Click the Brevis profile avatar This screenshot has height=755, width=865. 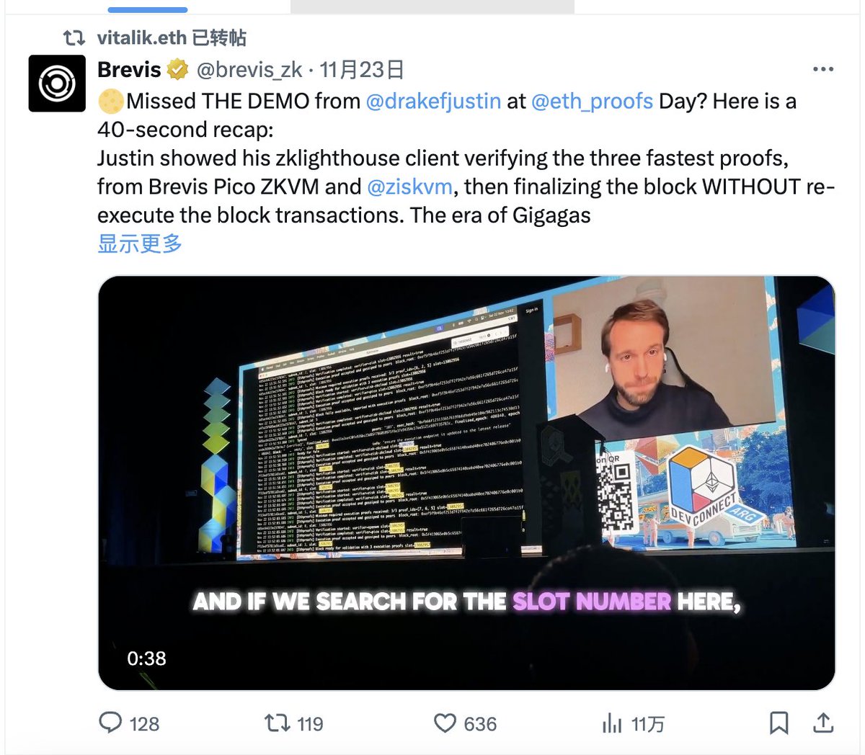(57, 84)
